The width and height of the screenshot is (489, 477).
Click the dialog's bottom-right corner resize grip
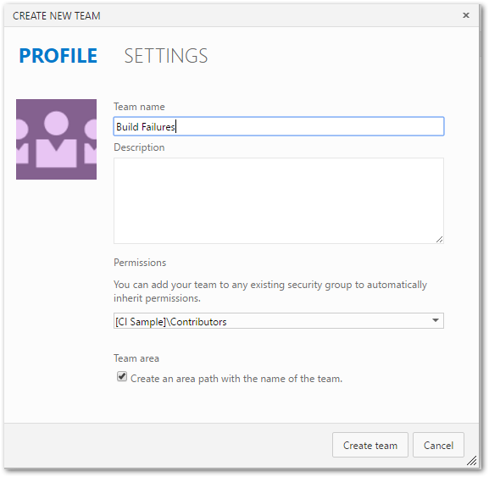click(x=471, y=460)
